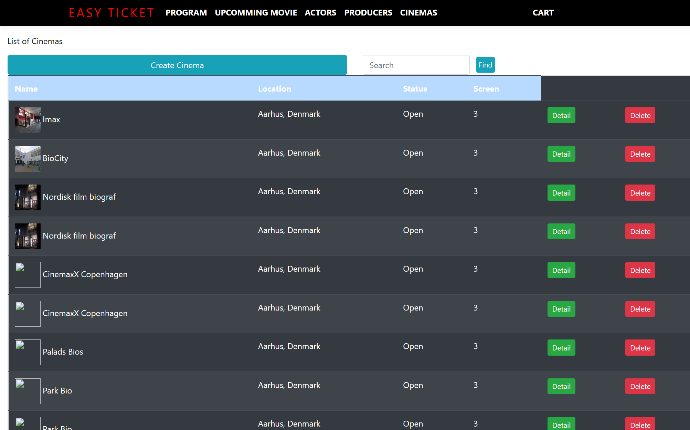
Task: Focus the Search input field
Action: tap(416, 65)
